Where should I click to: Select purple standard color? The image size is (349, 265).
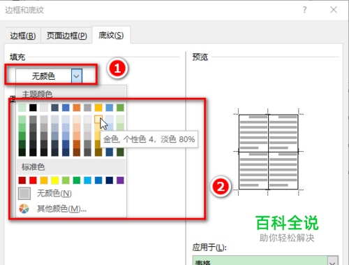tap(120, 180)
